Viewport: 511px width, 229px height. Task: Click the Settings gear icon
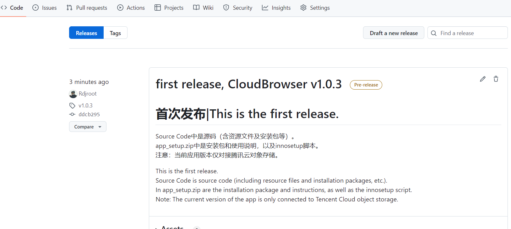point(303,8)
